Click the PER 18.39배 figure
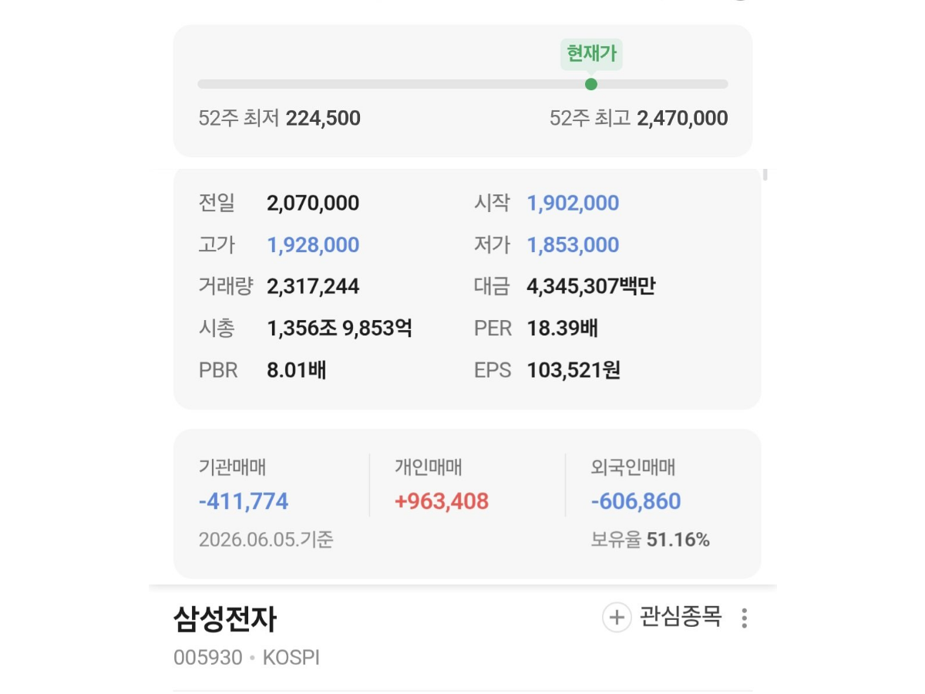This screenshot has height=694, width=925. (563, 328)
